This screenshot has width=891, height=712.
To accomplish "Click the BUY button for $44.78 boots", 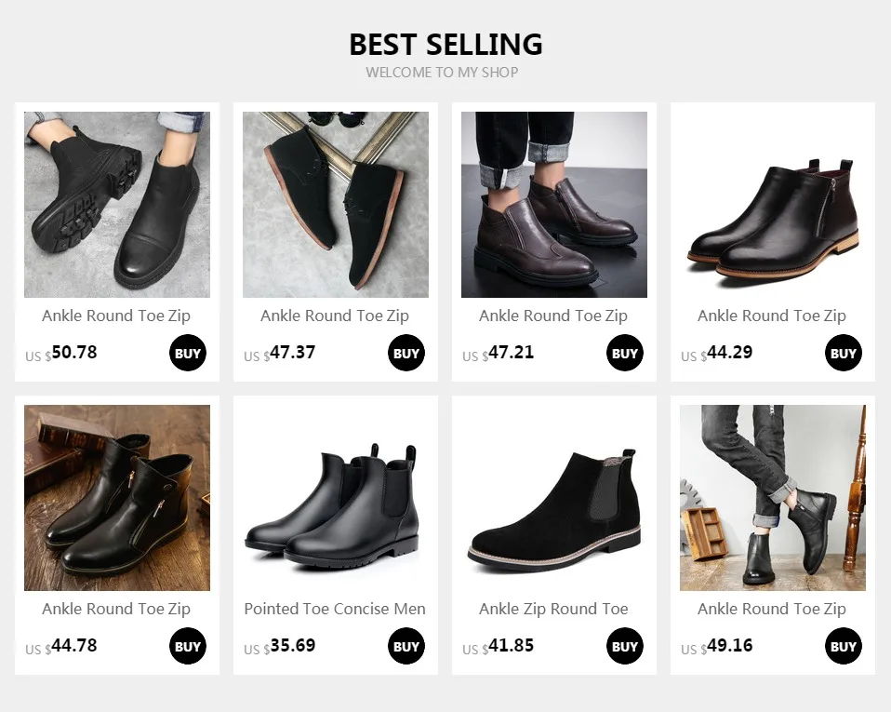I will click(188, 646).
